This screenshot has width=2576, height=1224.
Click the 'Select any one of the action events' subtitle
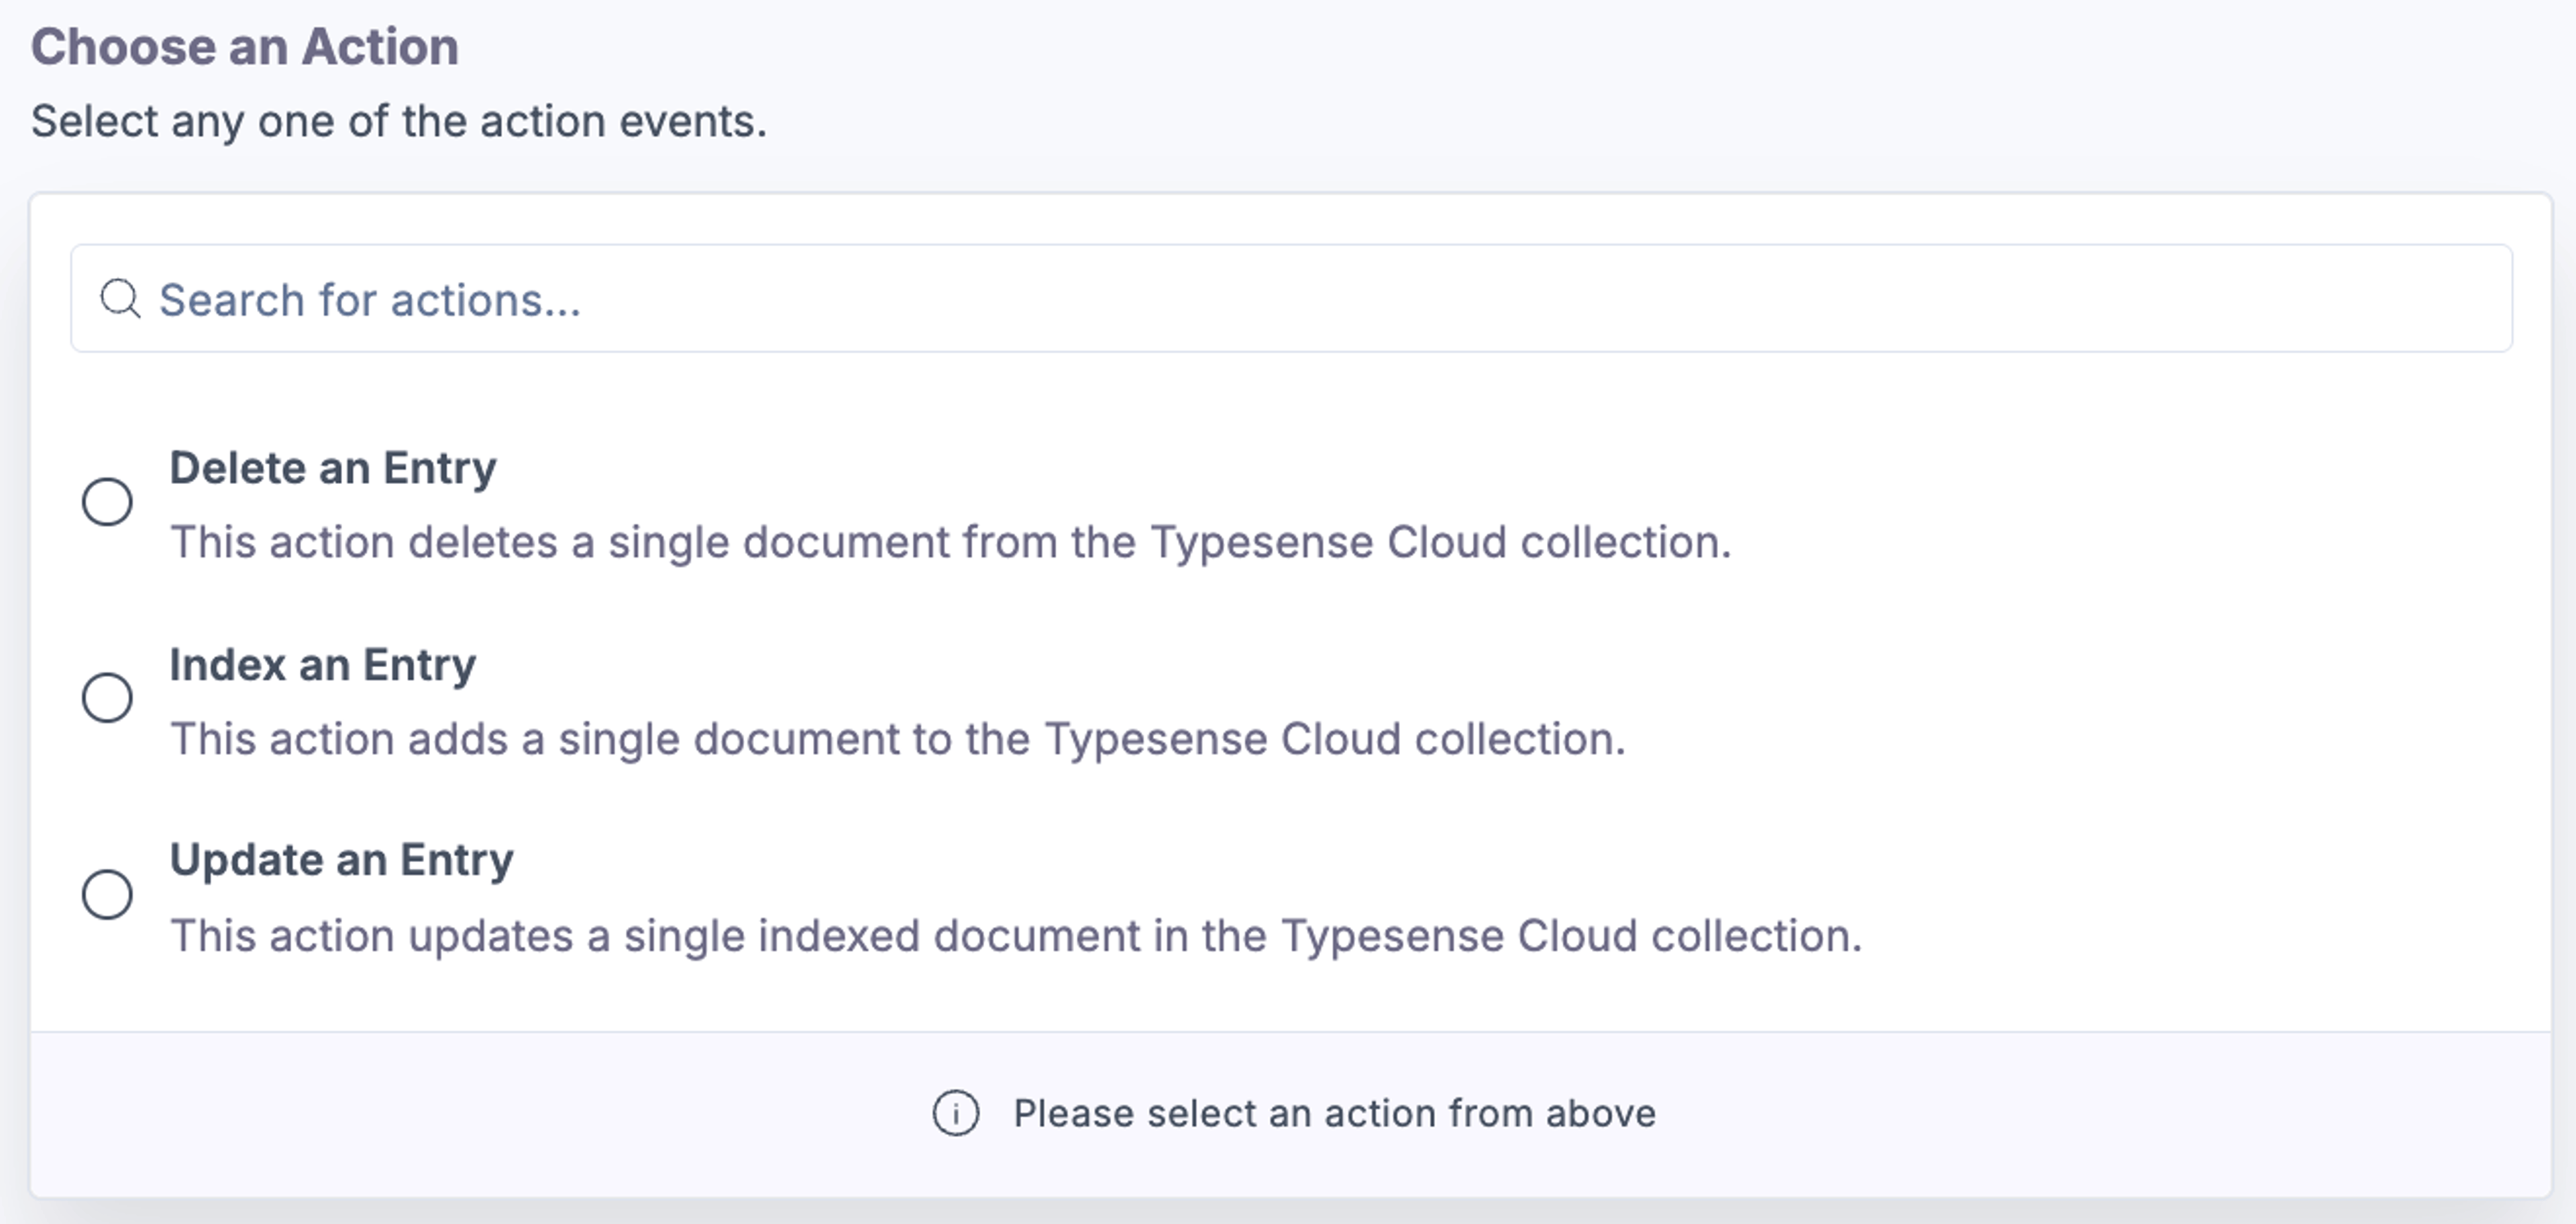(x=399, y=122)
